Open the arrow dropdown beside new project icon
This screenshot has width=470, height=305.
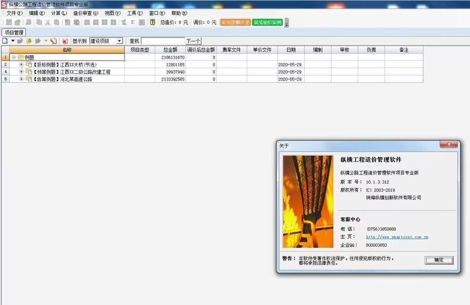pyautogui.click(x=13, y=41)
